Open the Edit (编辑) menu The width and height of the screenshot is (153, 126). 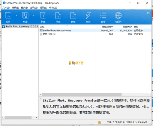pyautogui.click(x=15, y=7)
